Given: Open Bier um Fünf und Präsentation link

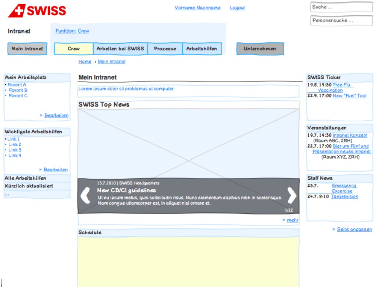Looking at the screenshot, I should point(341,149).
